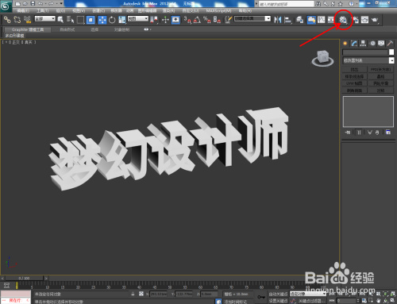Switch to the Utilities command panel tab
This screenshot has height=304, width=397.
[x=390, y=44]
